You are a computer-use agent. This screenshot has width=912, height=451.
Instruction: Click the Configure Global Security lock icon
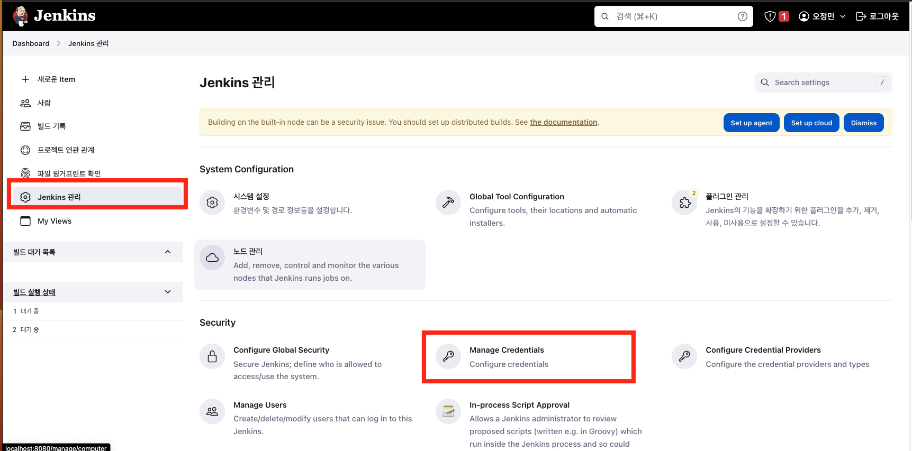click(212, 356)
